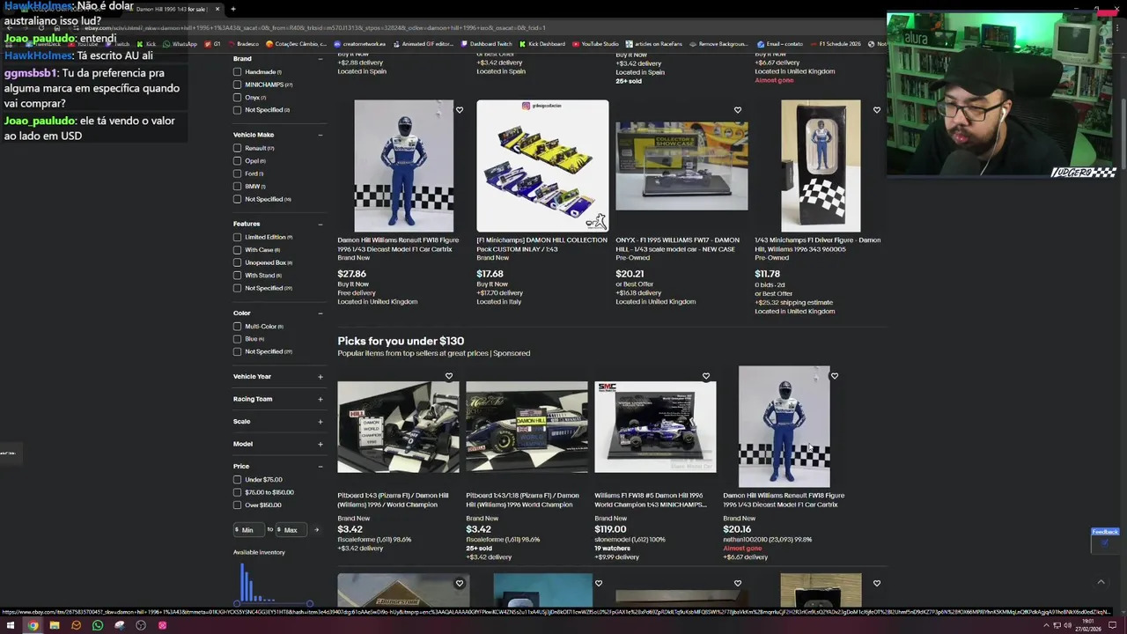Check Opel vehicle make filter
Image resolution: width=1127 pixels, height=634 pixels.
click(237, 161)
